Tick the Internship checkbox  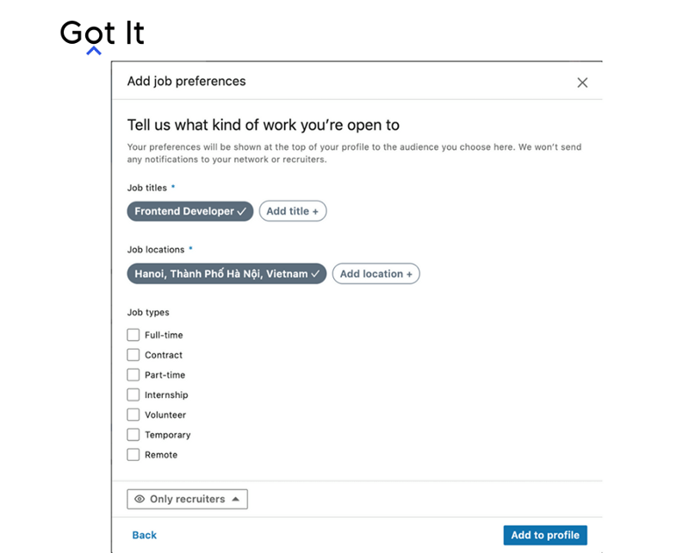point(133,395)
